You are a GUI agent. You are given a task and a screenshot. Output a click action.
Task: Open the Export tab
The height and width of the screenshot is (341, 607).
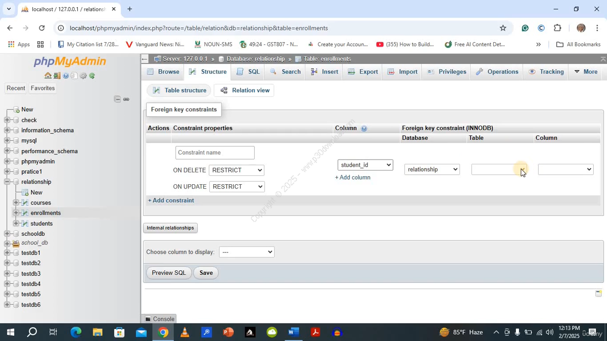[363, 72]
